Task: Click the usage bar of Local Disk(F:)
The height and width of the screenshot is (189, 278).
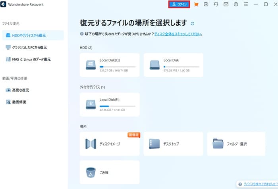Action: tap(118, 106)
